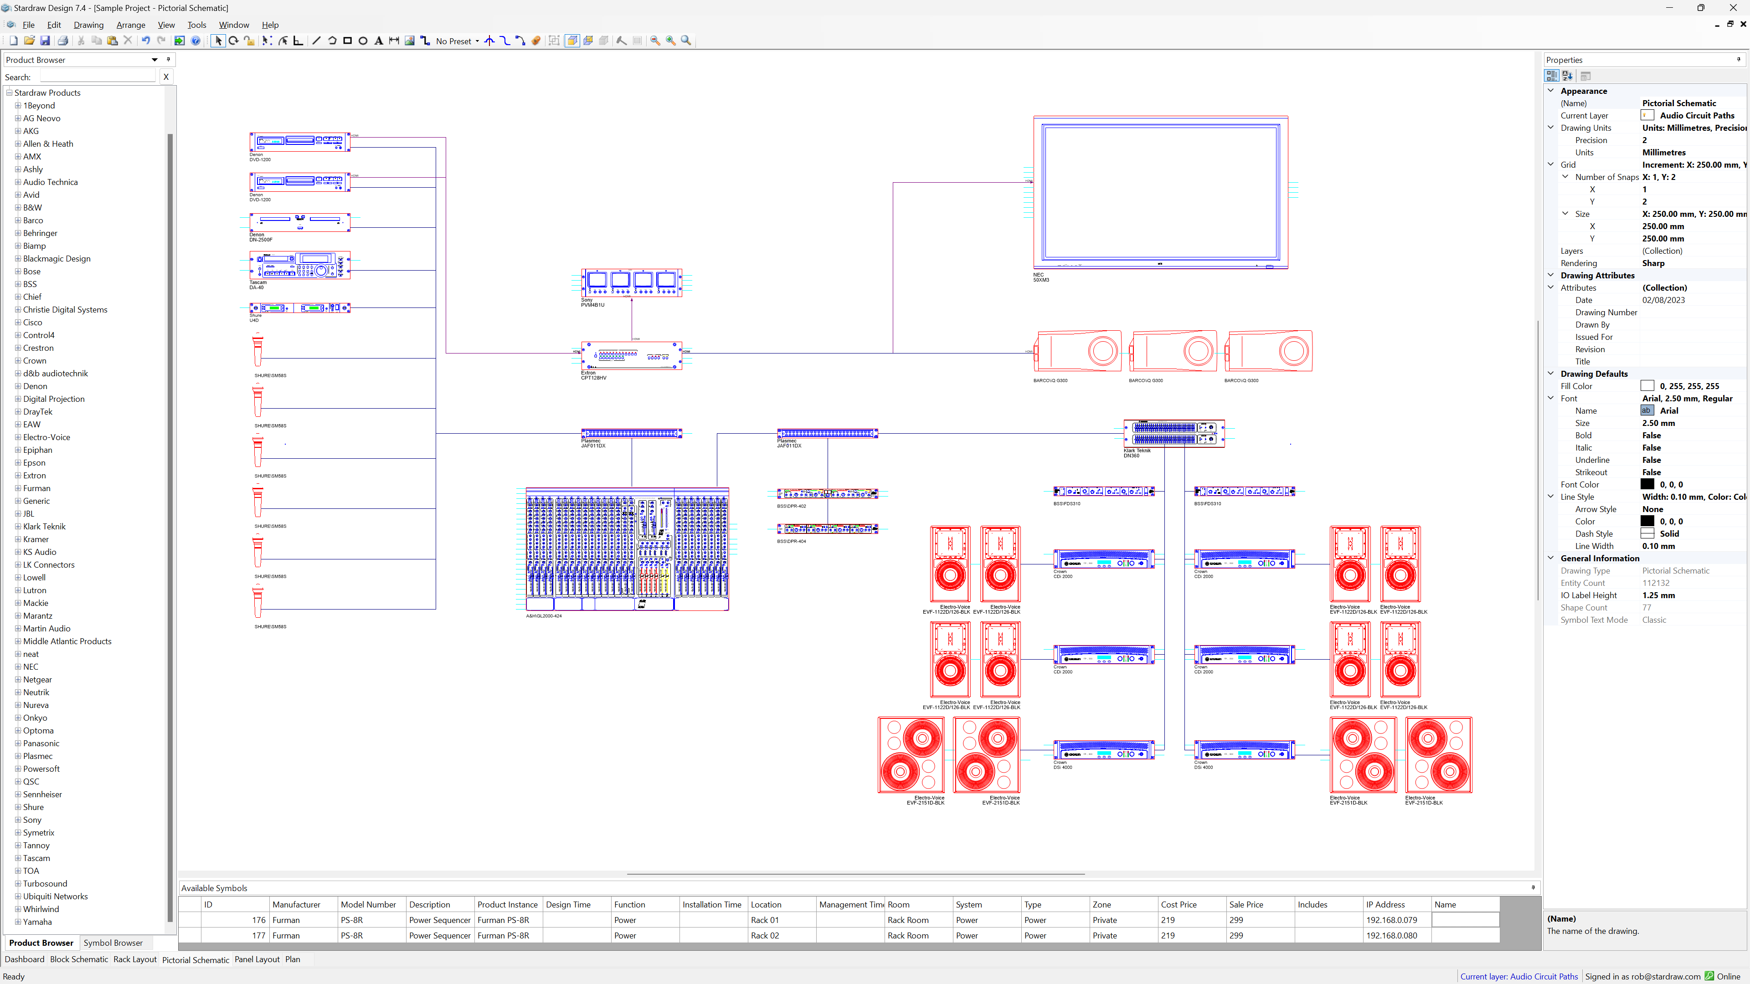Click the Font Color black swatch
Screen dimensions: 1750x984
click(x=1647, y=484)
